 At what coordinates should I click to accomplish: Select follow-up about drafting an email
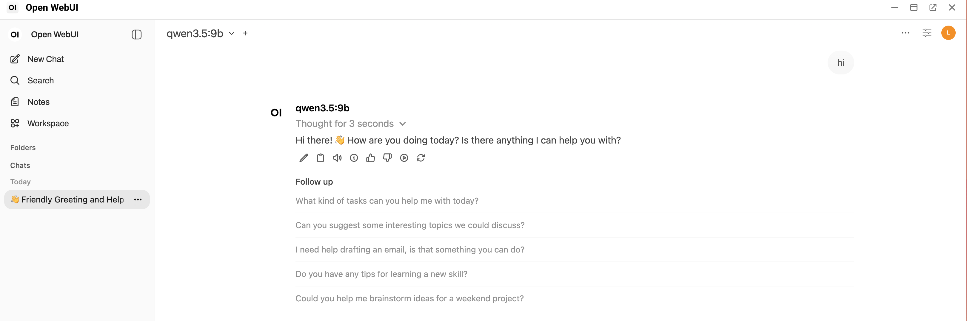pyautogui.click(x=409, y=250)
